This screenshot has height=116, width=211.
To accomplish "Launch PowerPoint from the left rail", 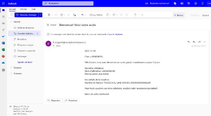I will [x=3, y=56].
